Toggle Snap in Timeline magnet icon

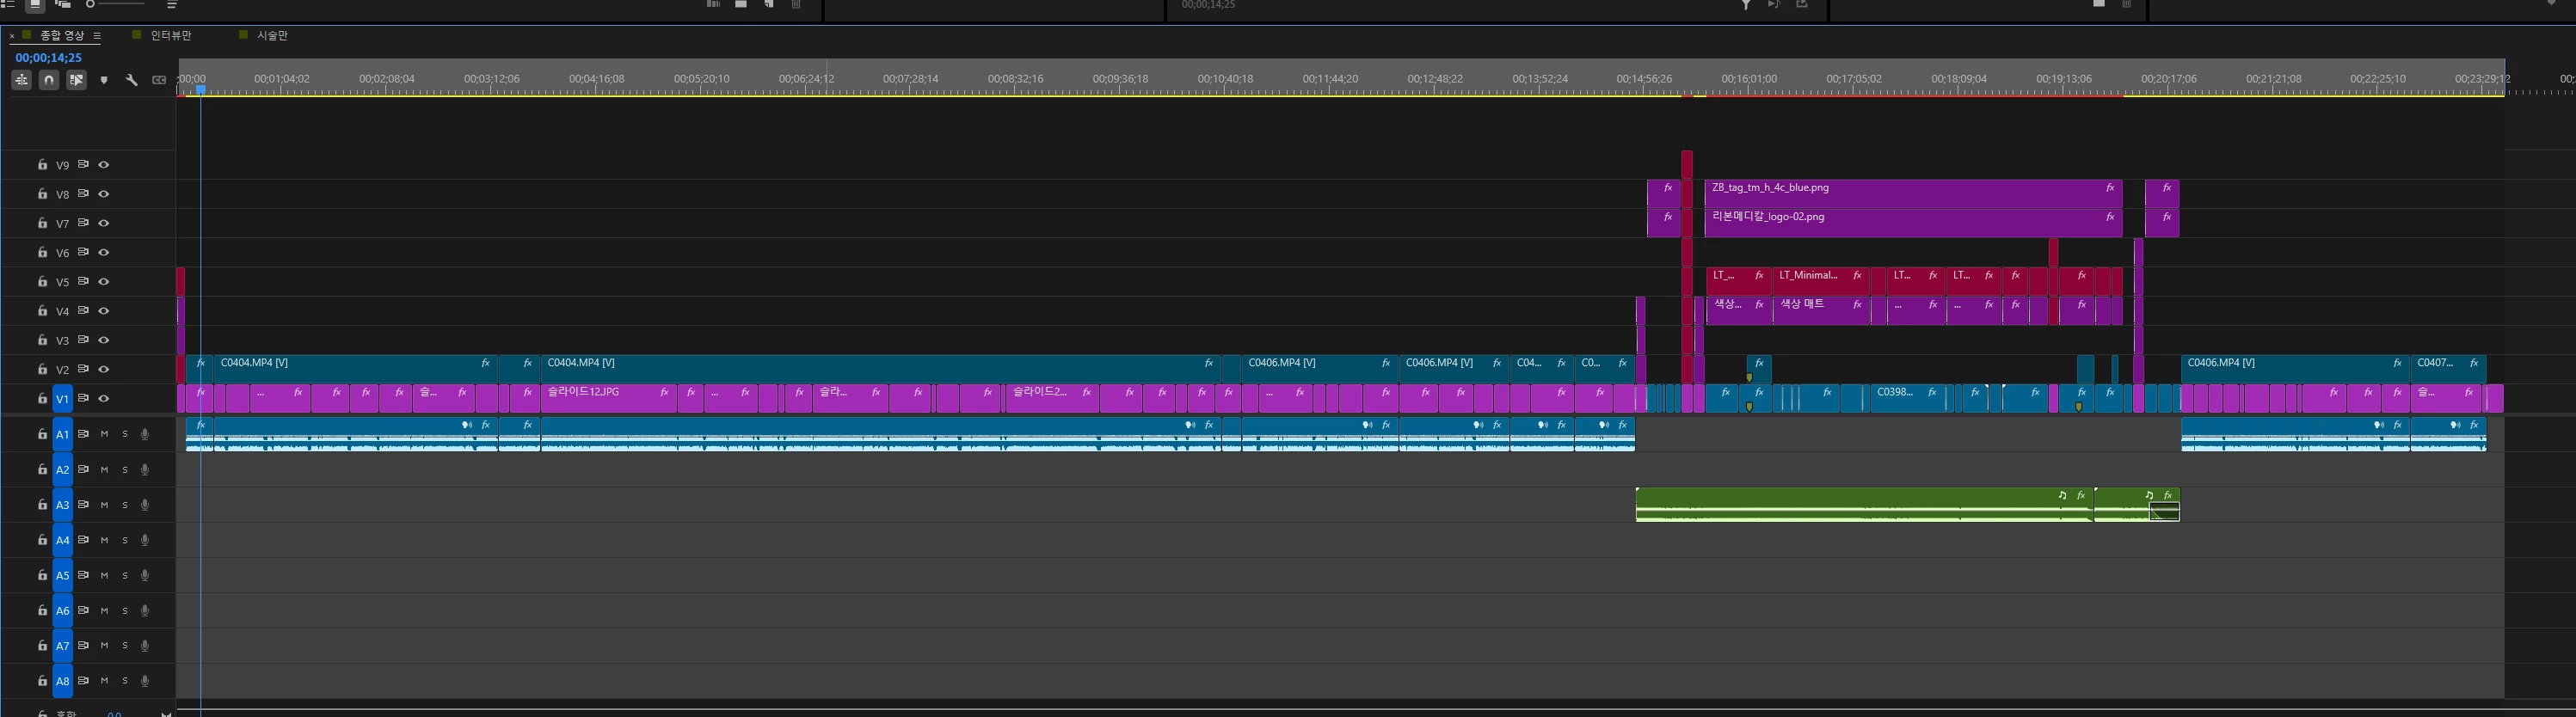pos(48,80)
